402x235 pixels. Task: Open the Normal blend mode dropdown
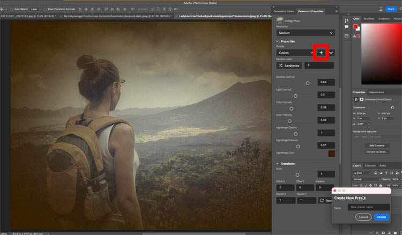[367, 179]
